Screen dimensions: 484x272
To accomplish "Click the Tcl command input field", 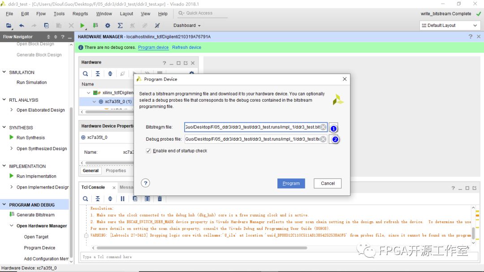I will coord(269,257).
